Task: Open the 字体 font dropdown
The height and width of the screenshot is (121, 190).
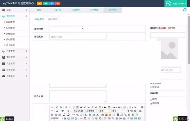Action: coord(105,111)
